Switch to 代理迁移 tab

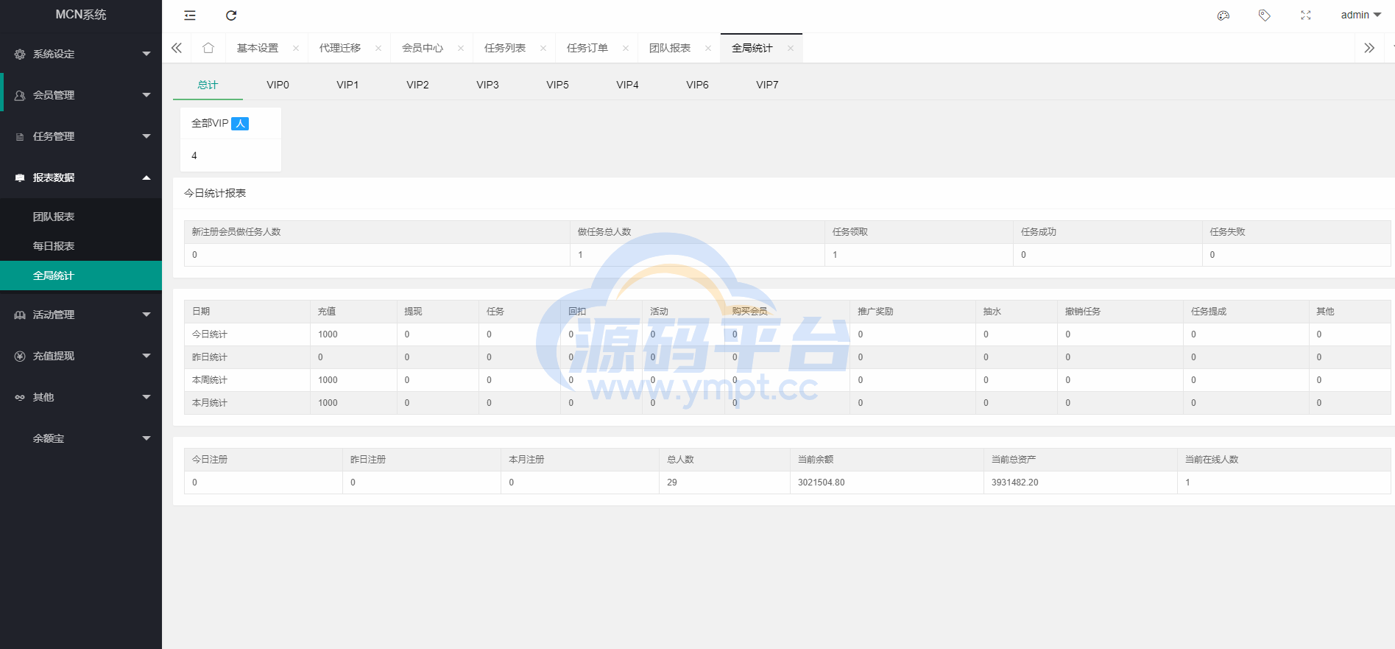(340, 48)
